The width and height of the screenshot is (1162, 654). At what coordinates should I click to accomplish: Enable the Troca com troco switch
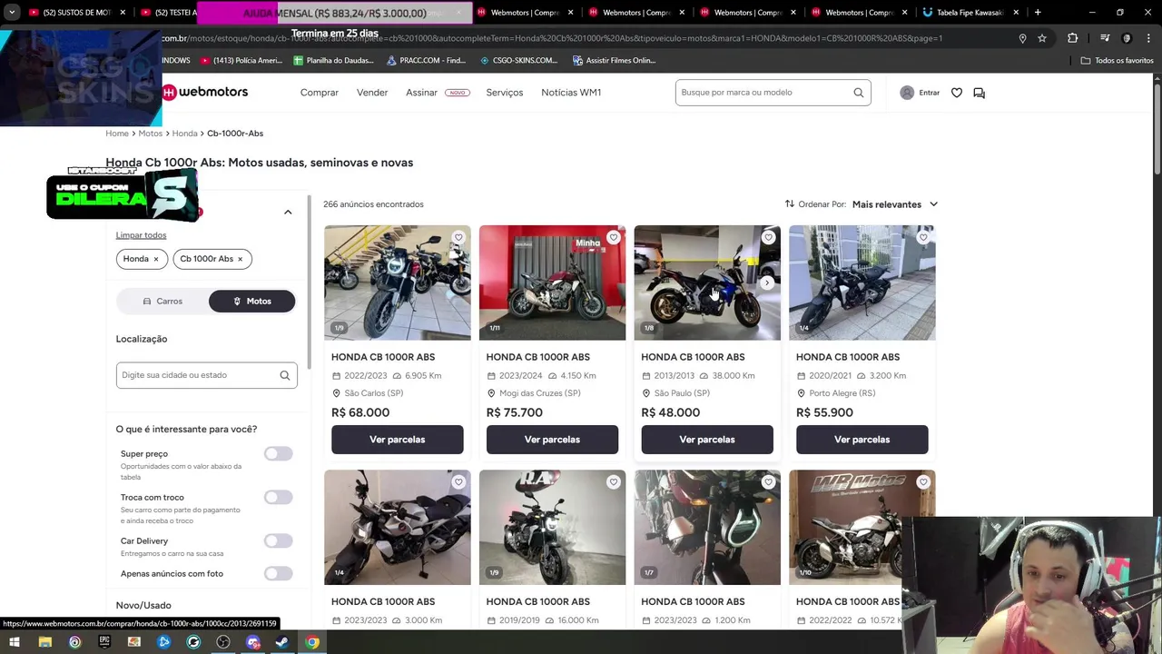point(278,497)
